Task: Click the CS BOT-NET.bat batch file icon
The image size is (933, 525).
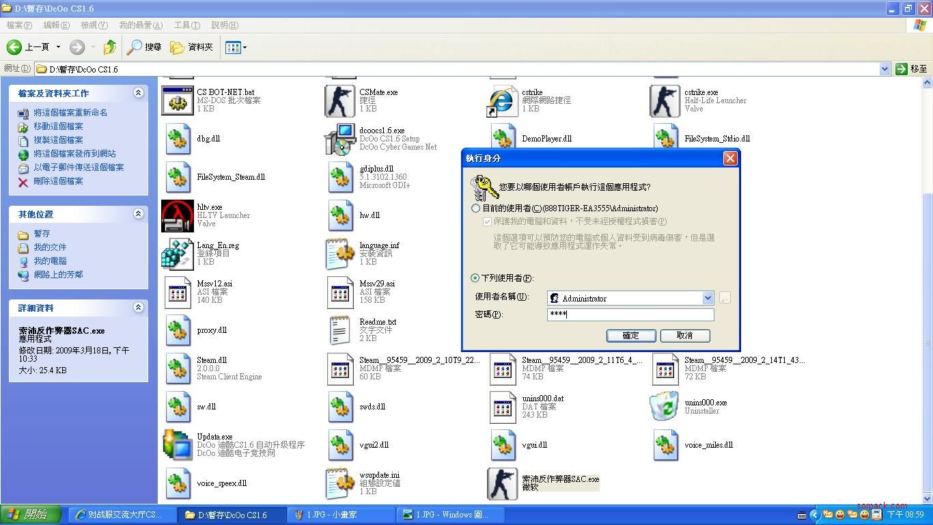Action: click(x=178, y=101)
